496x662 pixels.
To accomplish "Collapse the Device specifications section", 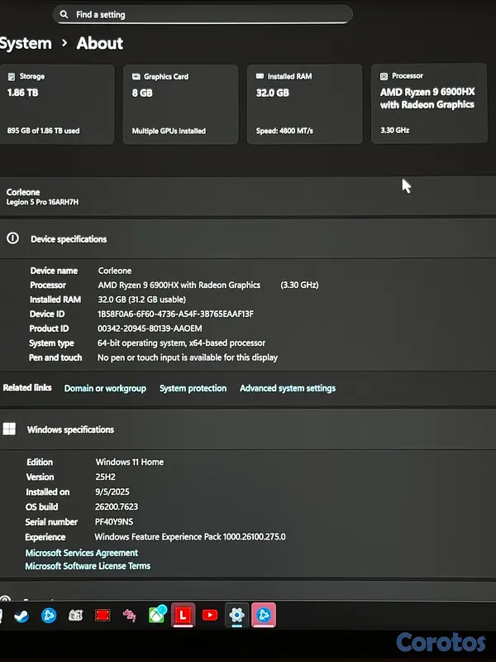I will click(x=248, y=239).
